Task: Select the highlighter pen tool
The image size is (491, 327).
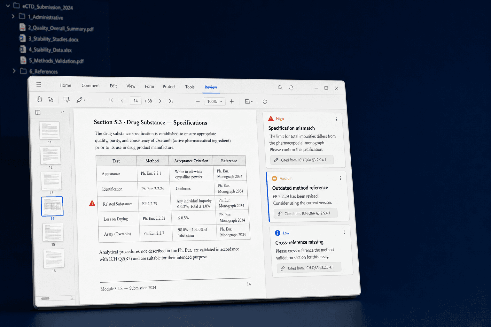Action: coord(79,100)
